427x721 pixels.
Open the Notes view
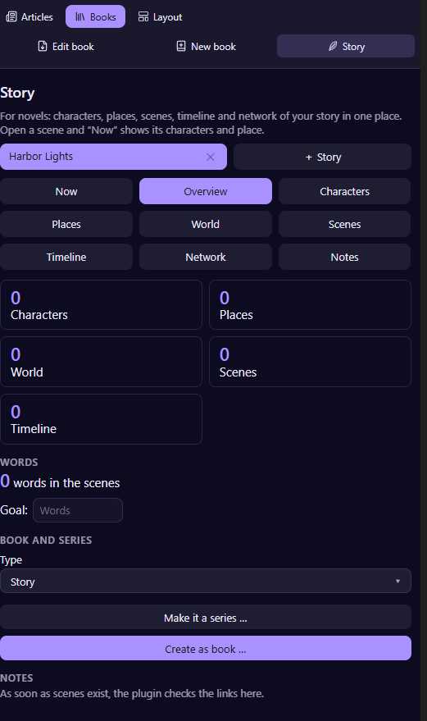[x=345, y=257]
